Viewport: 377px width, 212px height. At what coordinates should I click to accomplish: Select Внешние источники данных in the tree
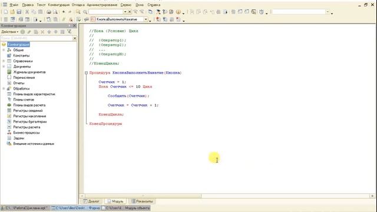pos(34,144)
